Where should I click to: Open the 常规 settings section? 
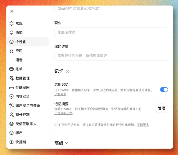click(27, 24)
